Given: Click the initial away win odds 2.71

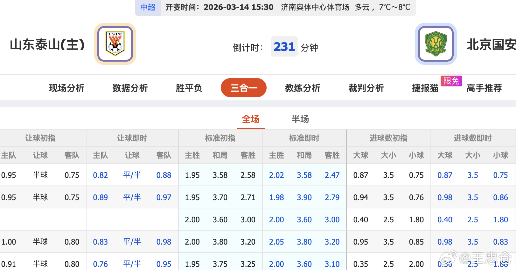Looking at the screenshot, I should click(x=248, y=198).
